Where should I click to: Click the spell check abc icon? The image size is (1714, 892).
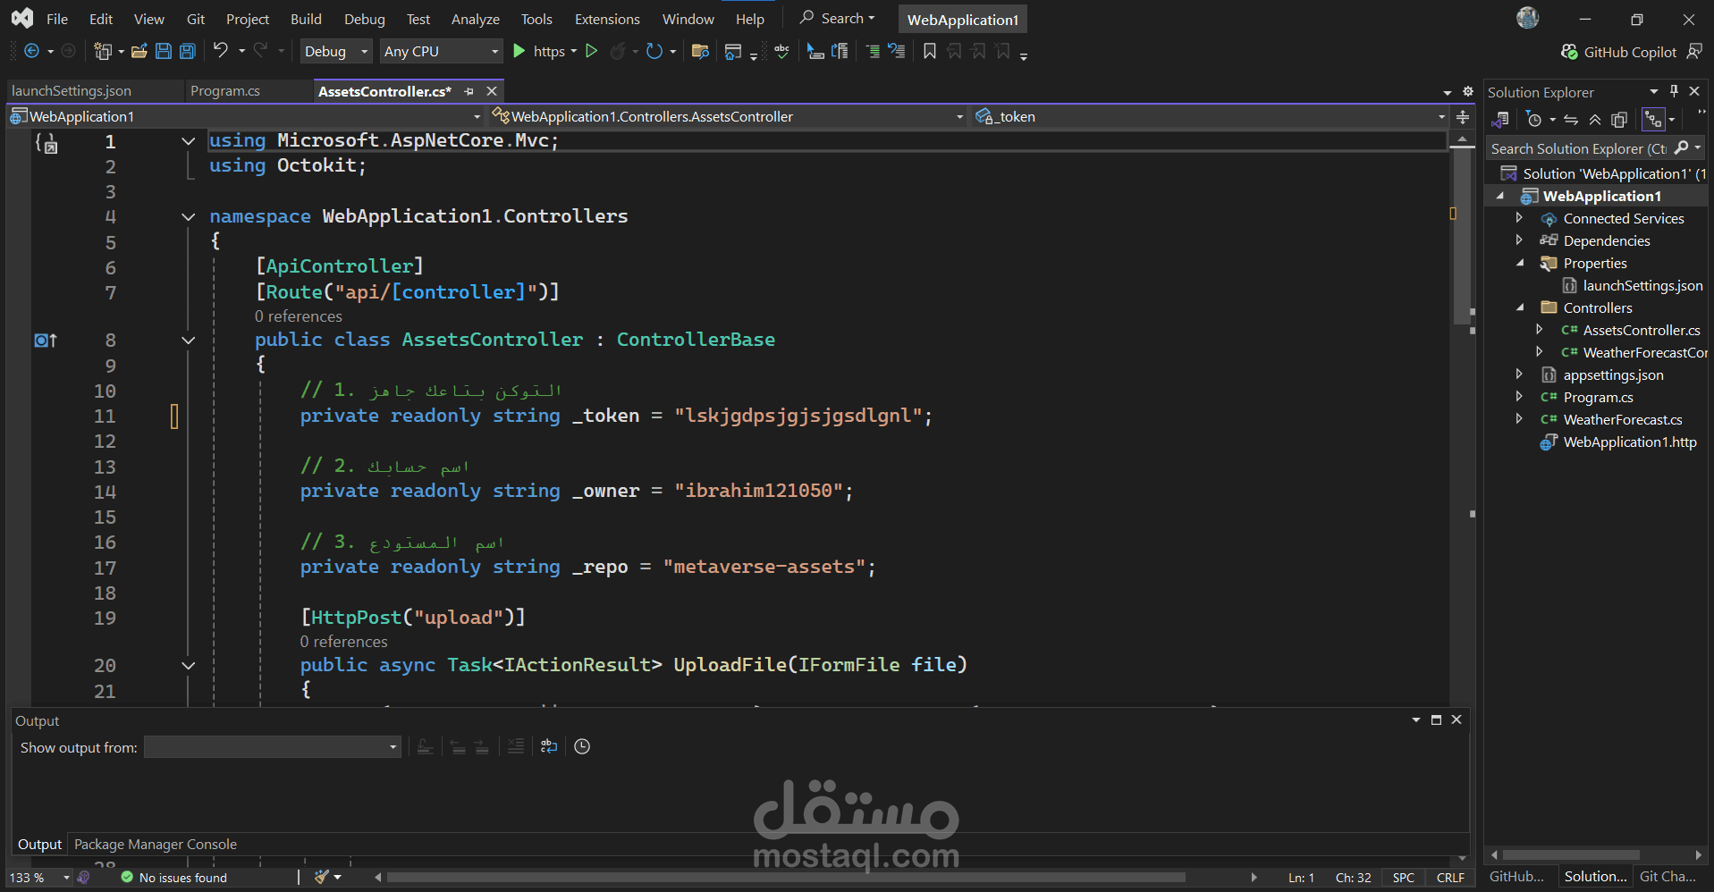(782, 52)
